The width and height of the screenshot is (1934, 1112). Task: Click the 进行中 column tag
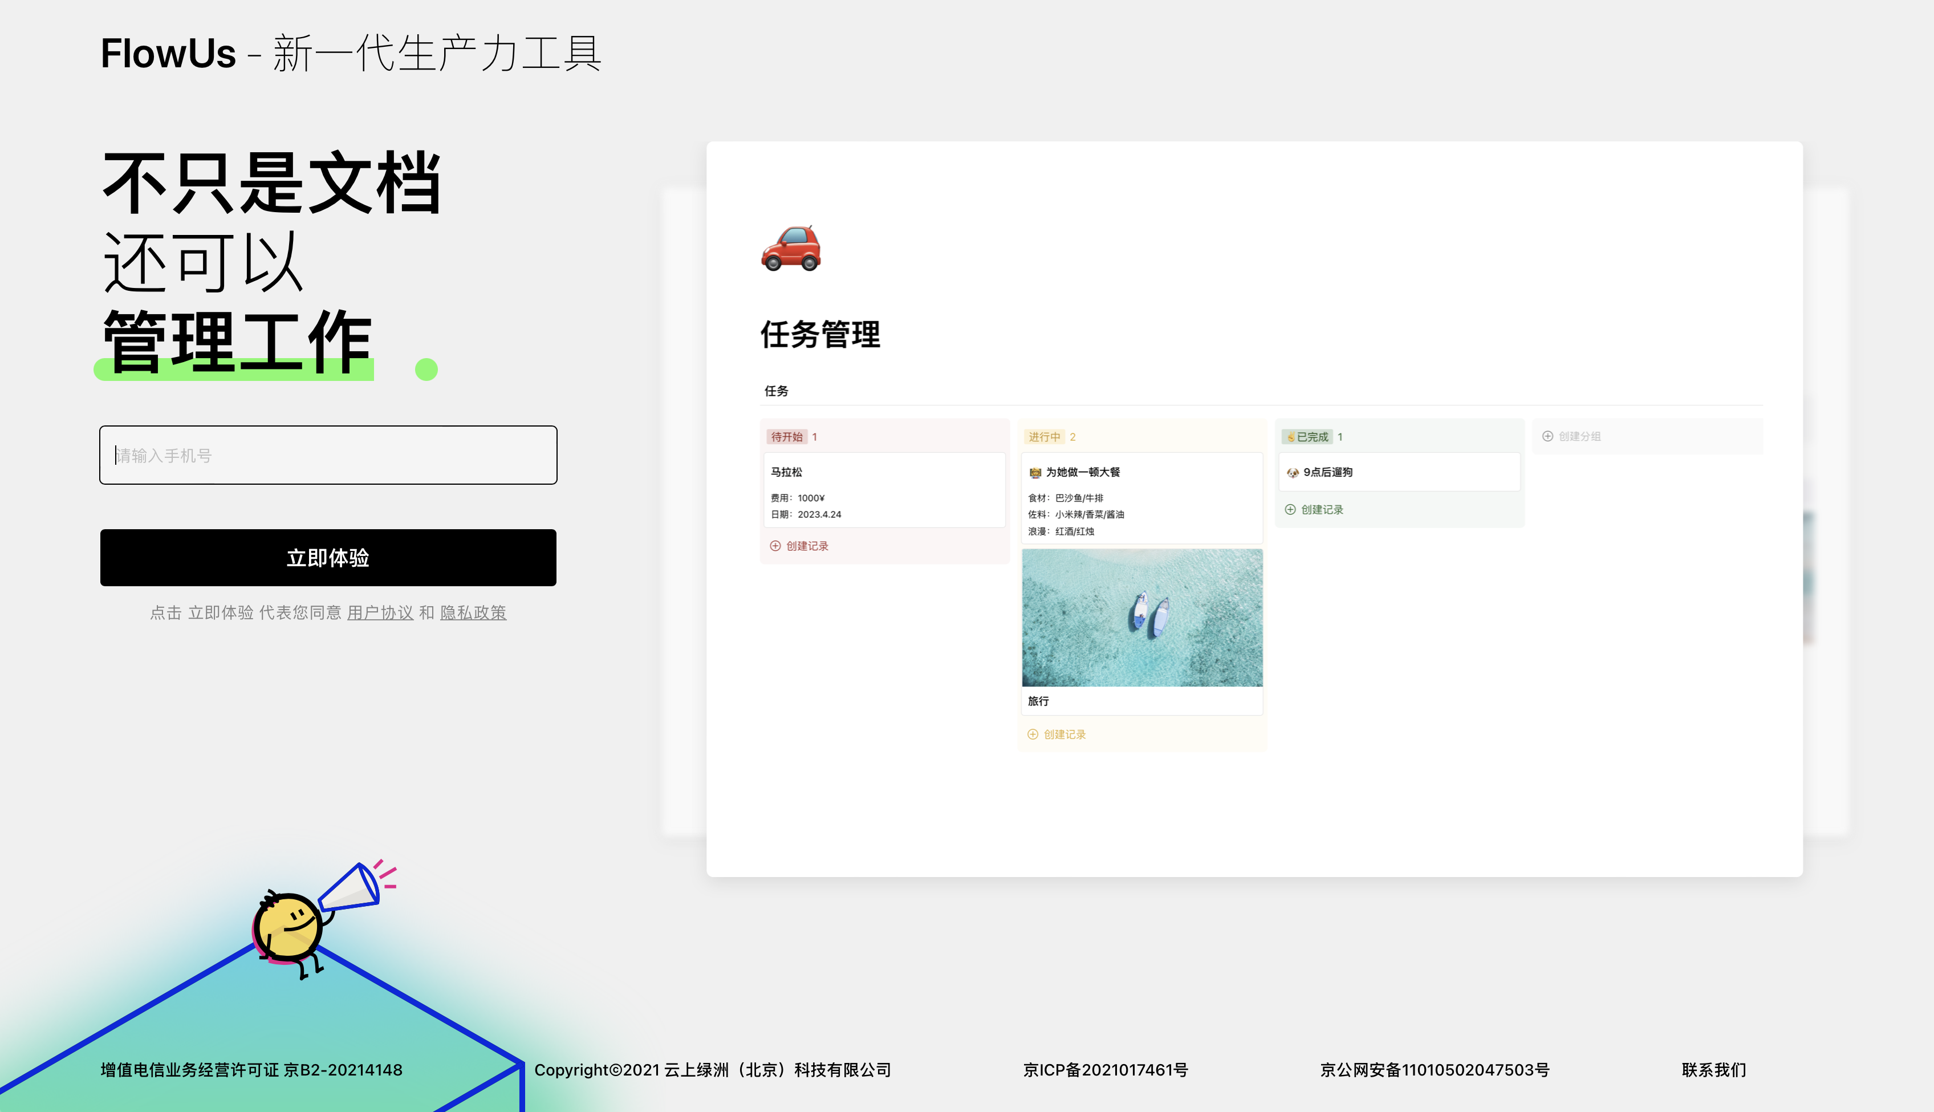1044,437
